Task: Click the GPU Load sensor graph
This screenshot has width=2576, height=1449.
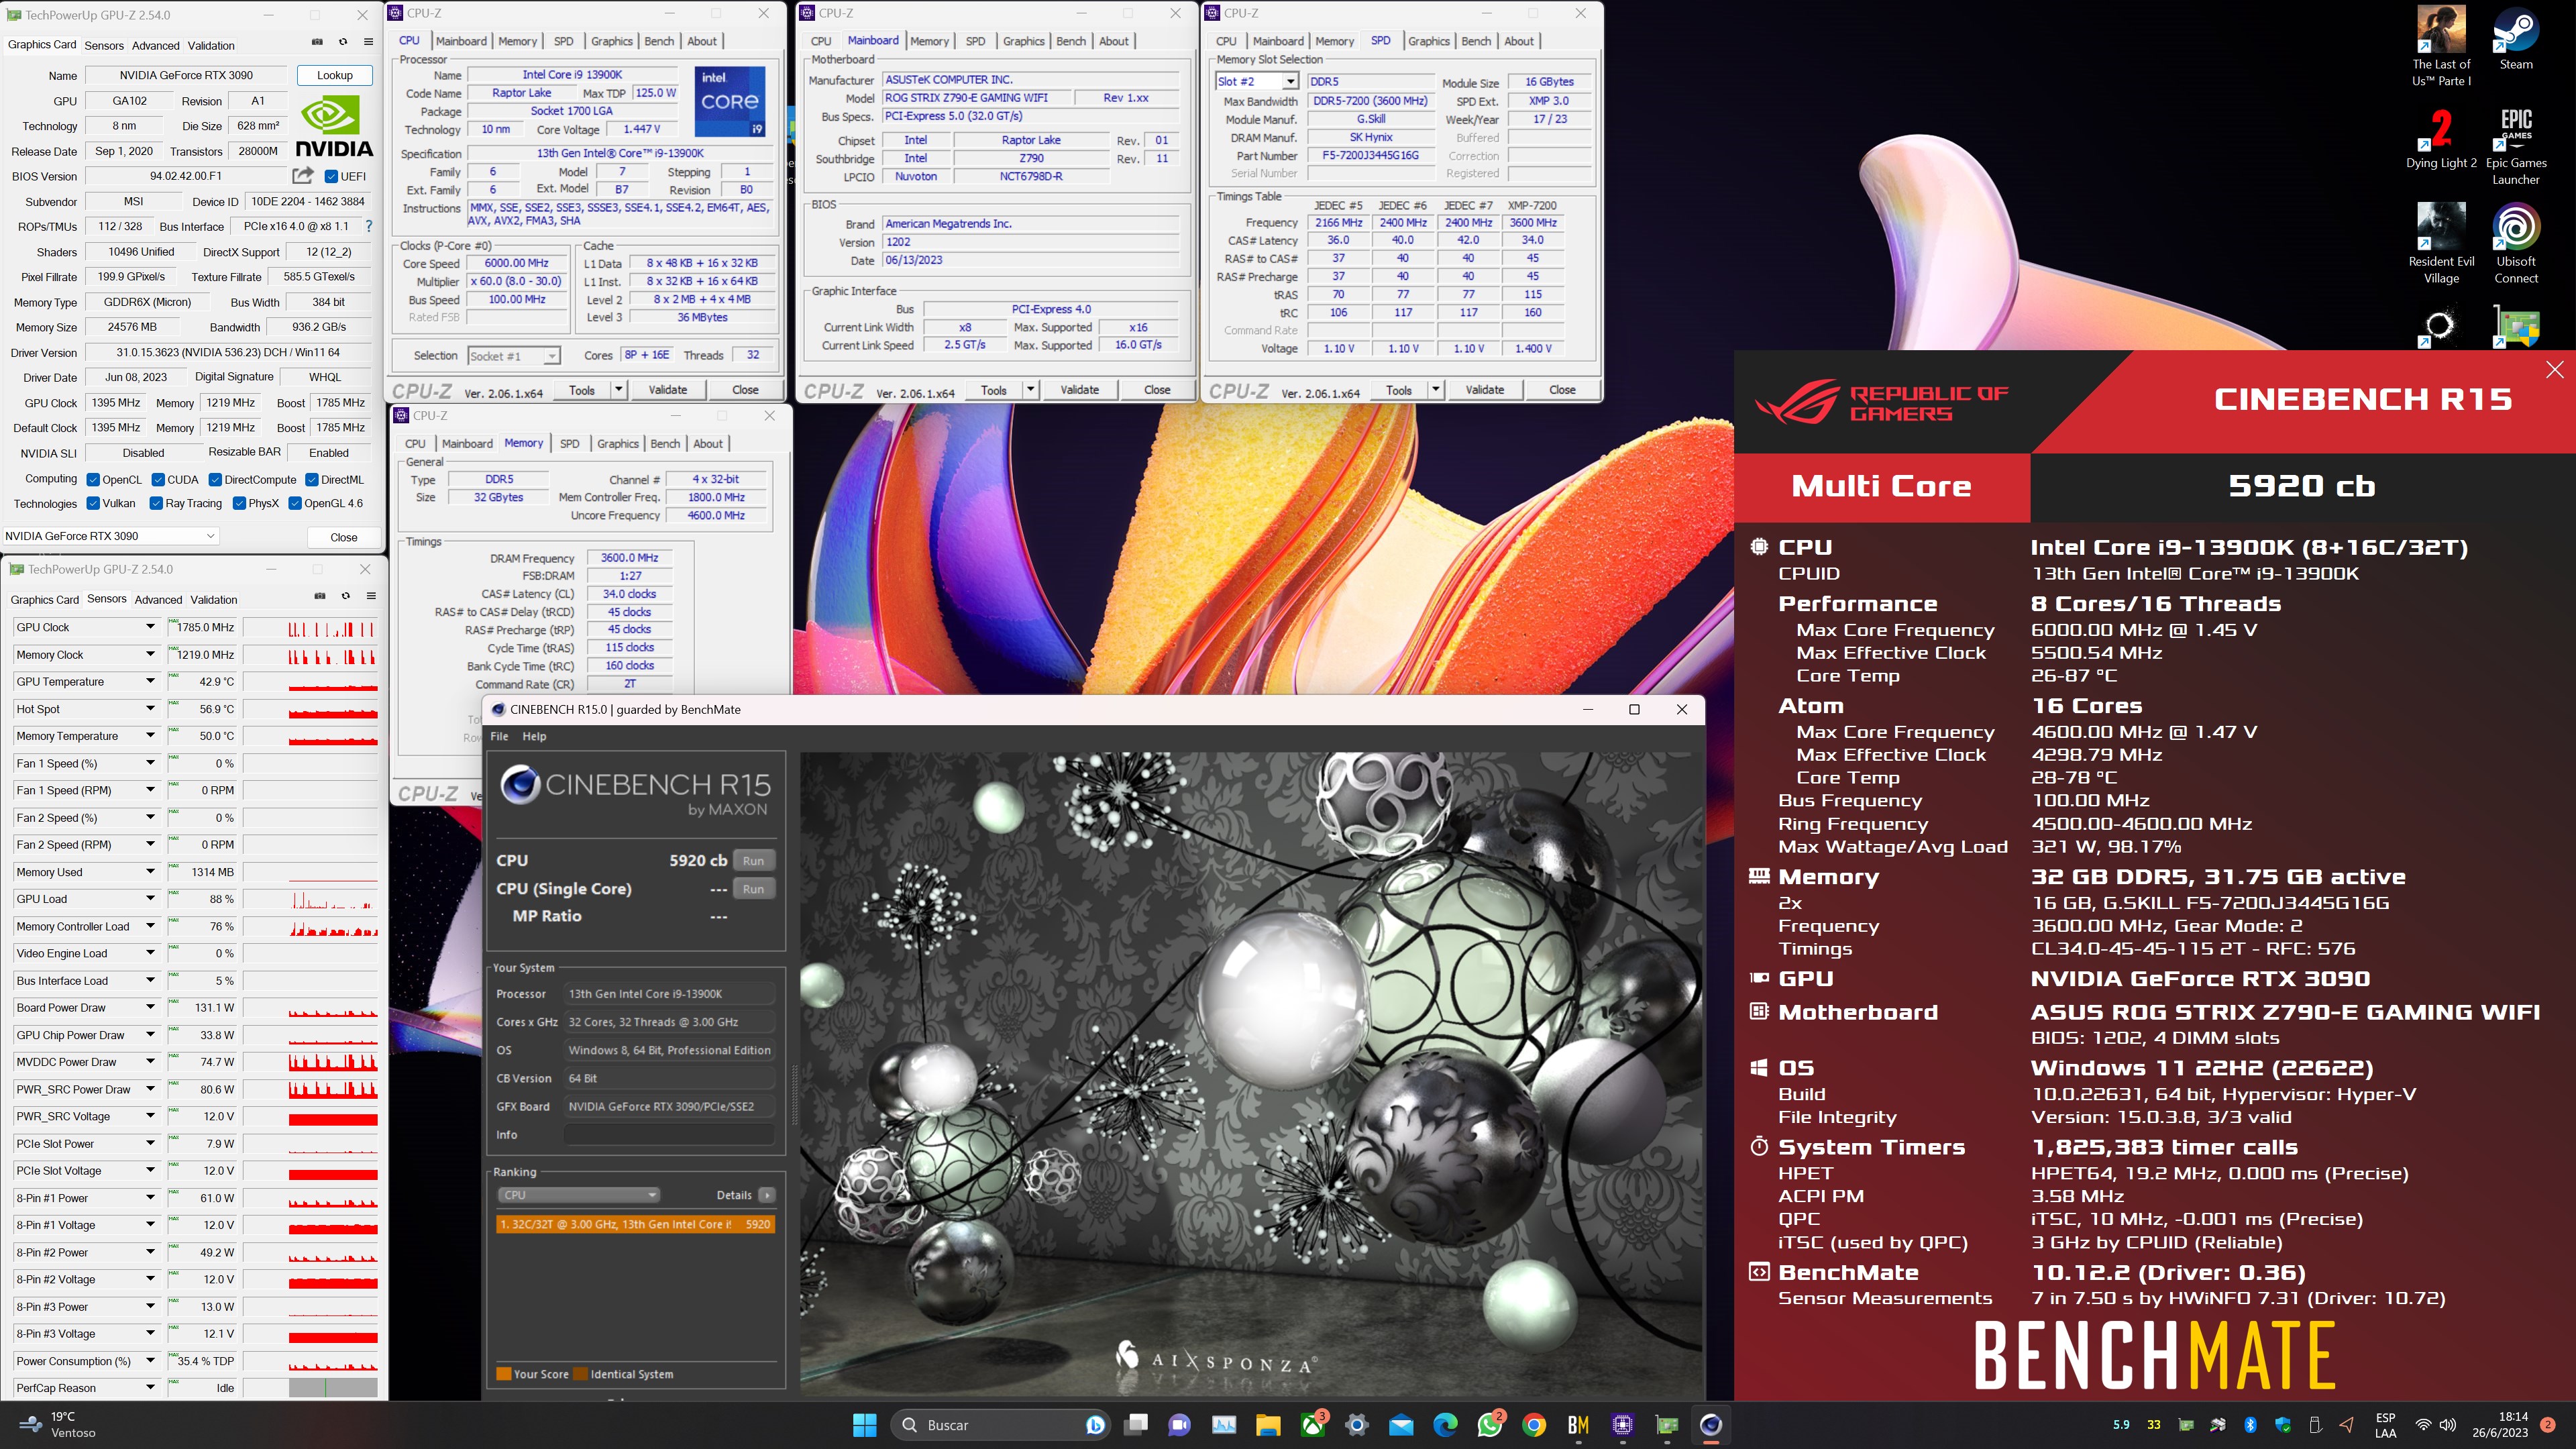Action: (x=311, y=899)
